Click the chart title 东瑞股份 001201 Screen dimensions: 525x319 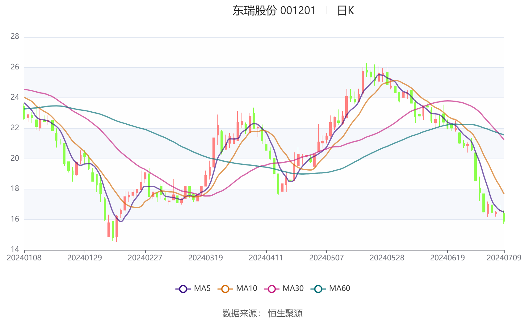pos(274,11)
